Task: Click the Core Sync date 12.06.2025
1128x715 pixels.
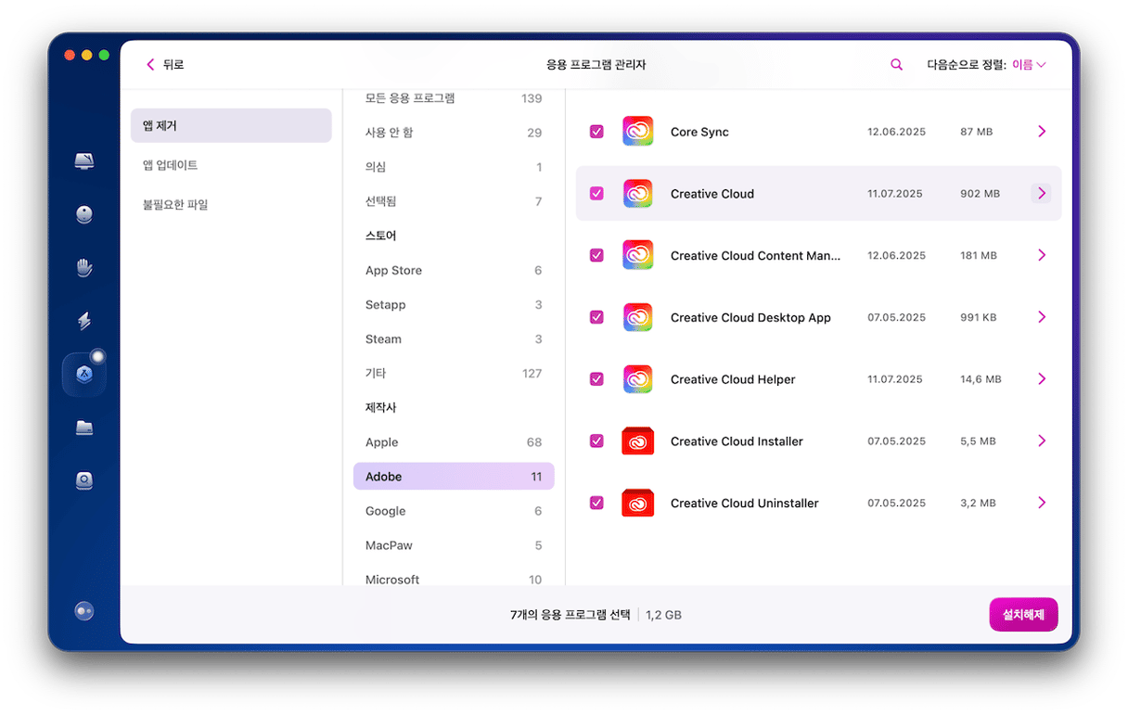Action: point(896,132)
